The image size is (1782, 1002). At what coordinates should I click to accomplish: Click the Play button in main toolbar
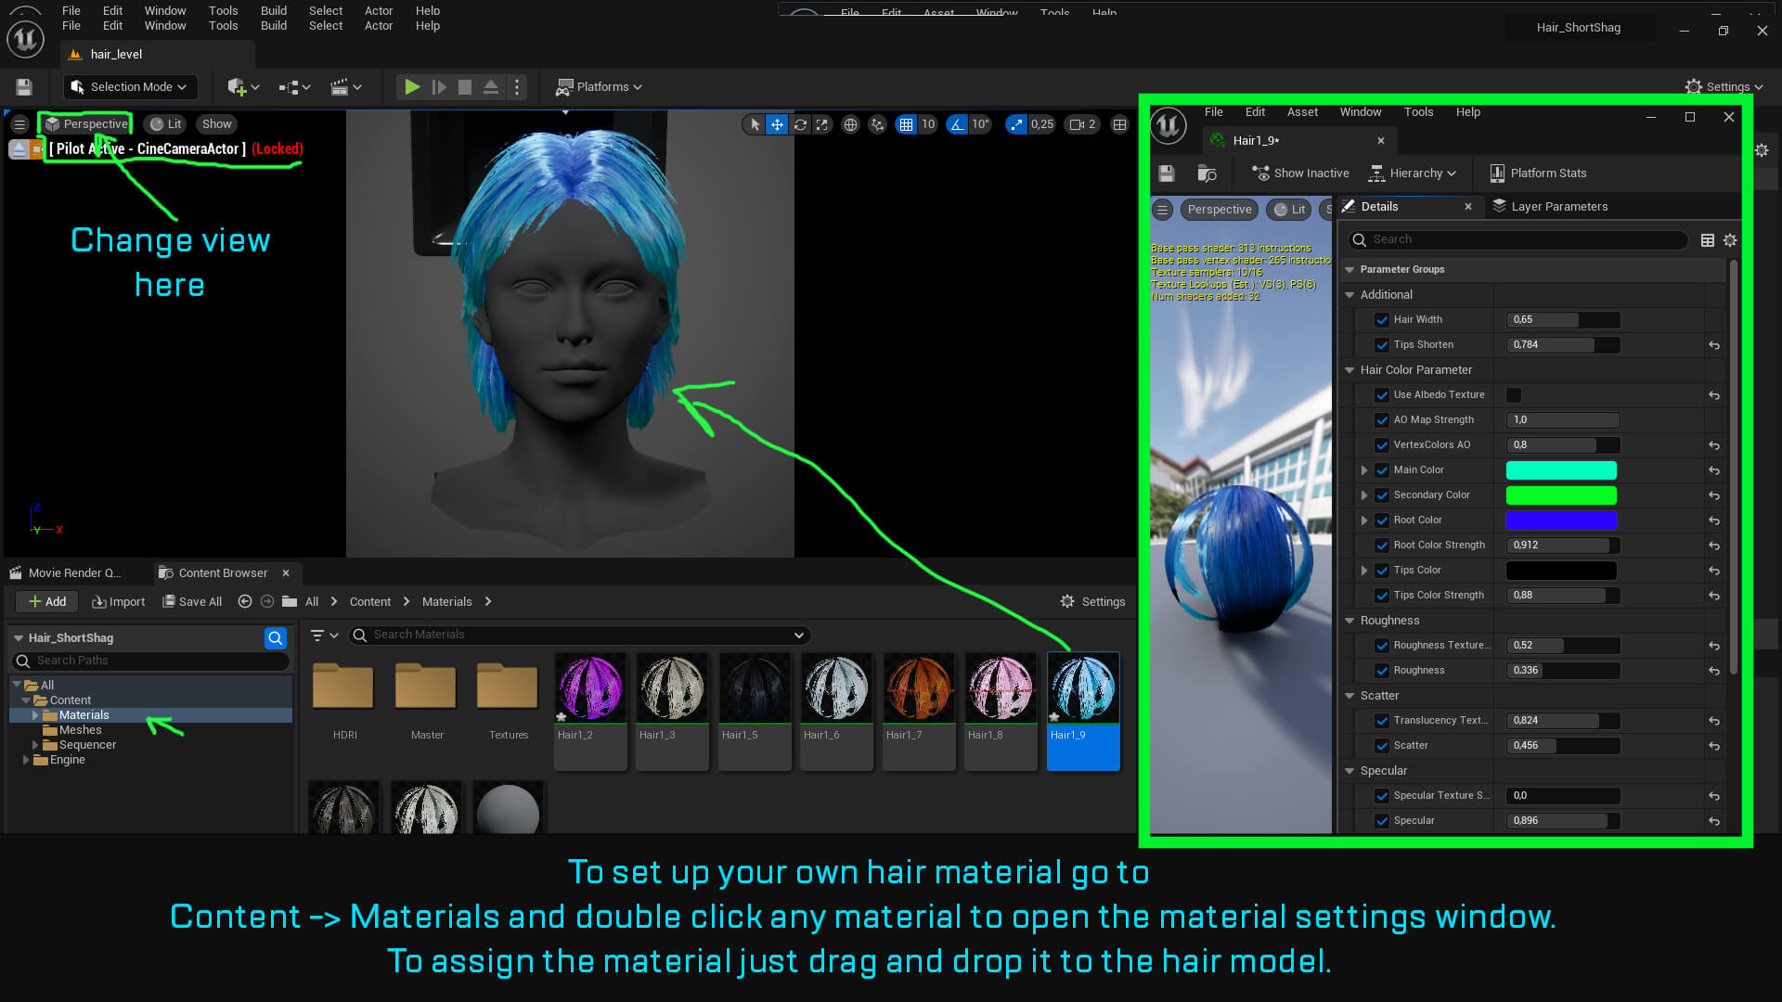point(412,87)
